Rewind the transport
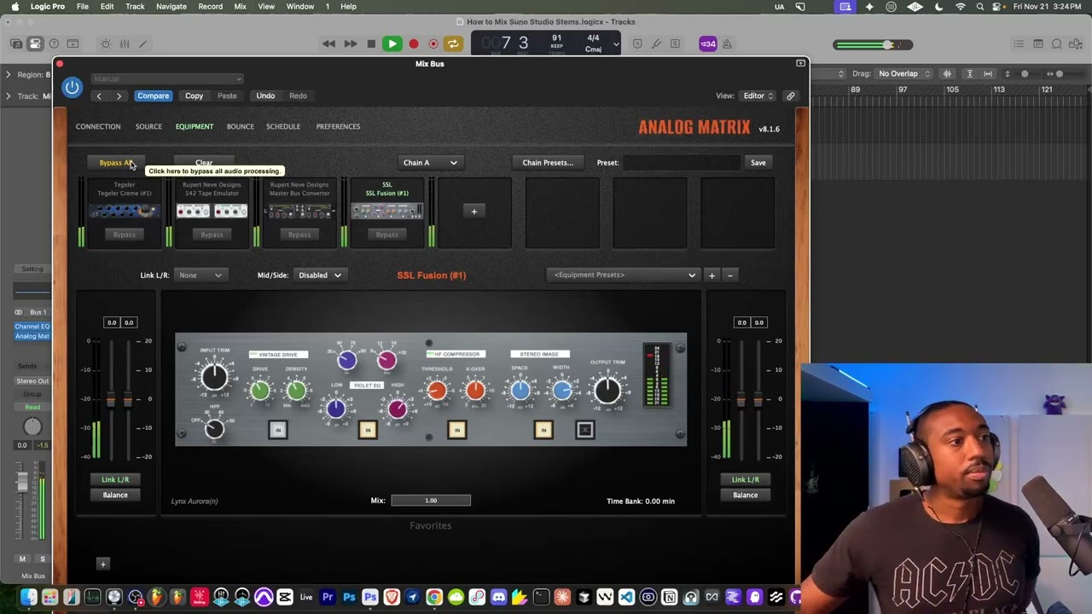Image resolution: width=1092 pixels, height=614 pixels. (x=328, y=43)
